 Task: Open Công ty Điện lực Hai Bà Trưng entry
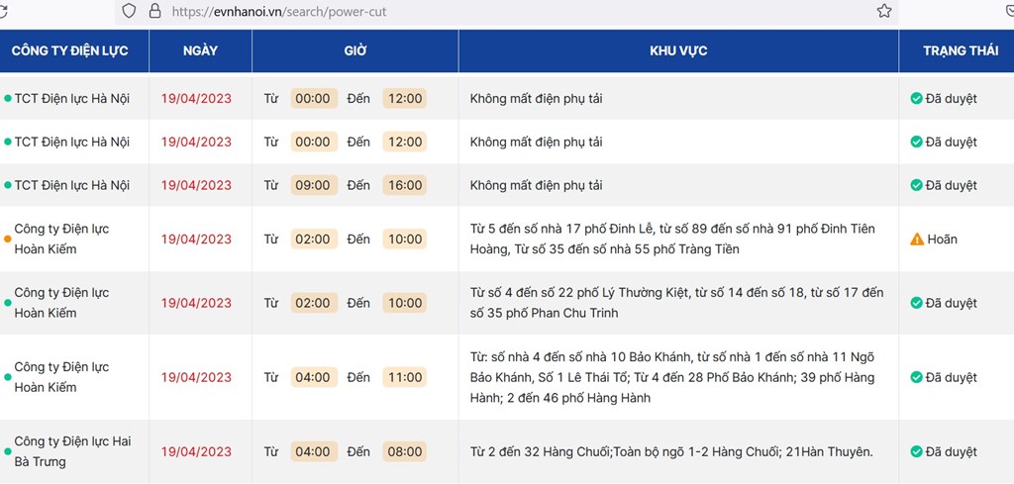pyautogui.click(x=72, y=451)
